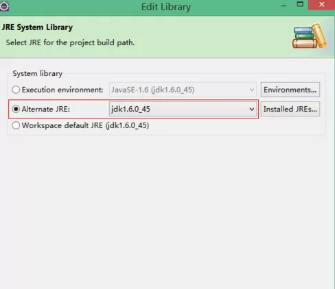335x289 pixels.
Task: Click the Environments... button
Action: (x=290, y=90)
